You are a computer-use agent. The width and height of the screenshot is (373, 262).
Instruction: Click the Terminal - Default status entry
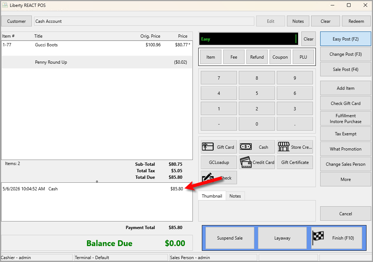(121, 258)
